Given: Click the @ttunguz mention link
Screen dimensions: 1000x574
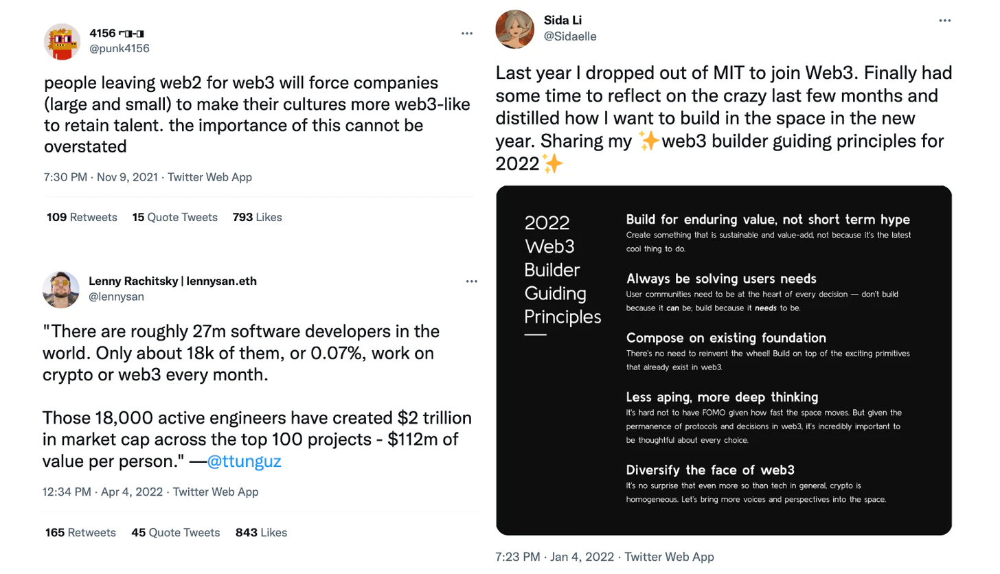Looking at the screenshot, I should coord(245,461).
